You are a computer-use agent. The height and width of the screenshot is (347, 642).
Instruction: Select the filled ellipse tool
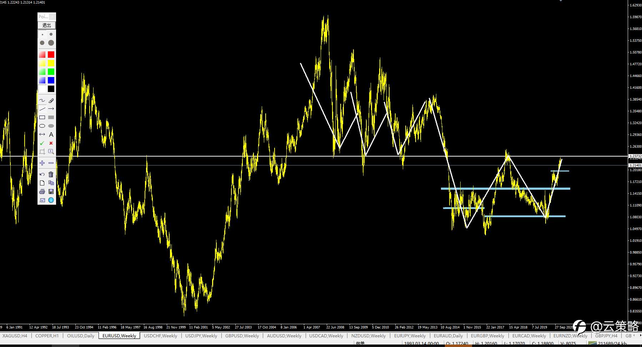[51, 126]
